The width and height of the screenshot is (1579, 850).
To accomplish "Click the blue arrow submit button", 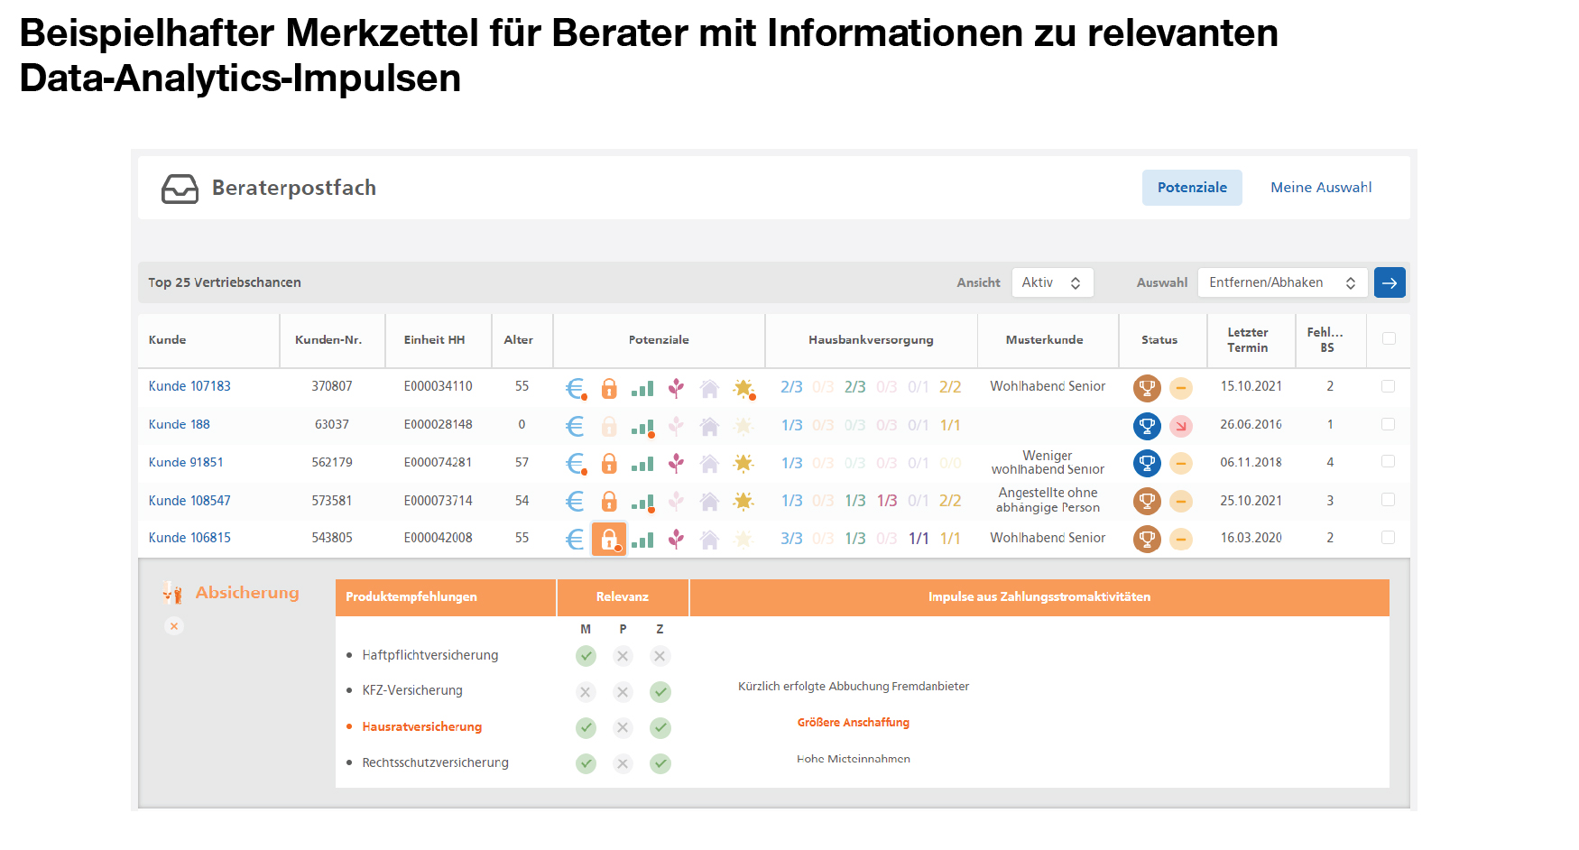I will click(x=1390, y=282).
